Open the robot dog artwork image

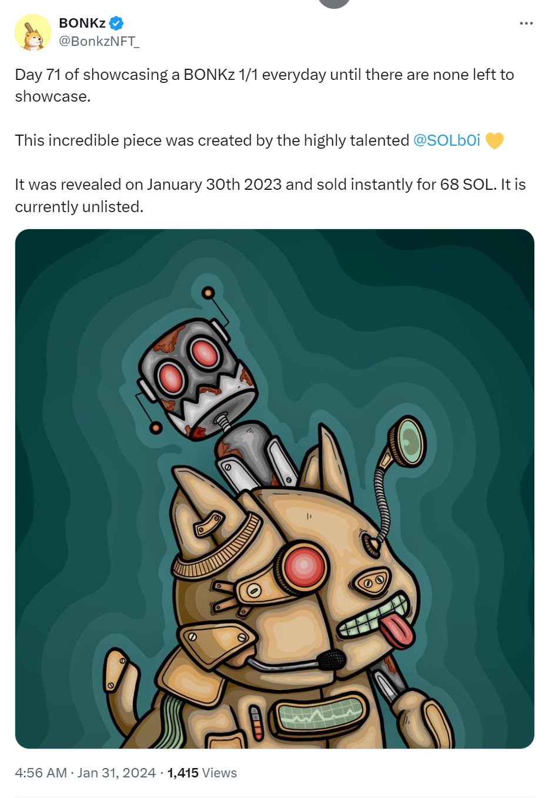point(274,489)
